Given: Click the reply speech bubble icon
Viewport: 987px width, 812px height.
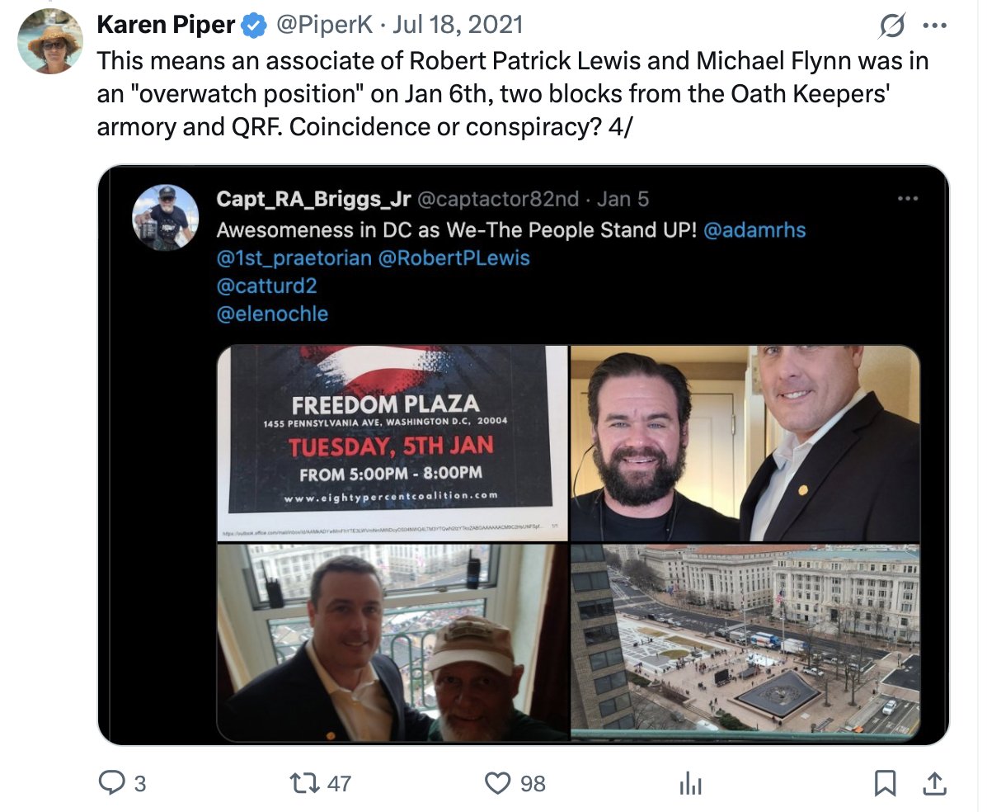Looking at the screenshot, I should click(x=112, y=782).
